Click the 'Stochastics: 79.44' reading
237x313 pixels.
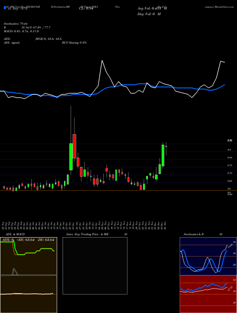[x=15, y=24]
